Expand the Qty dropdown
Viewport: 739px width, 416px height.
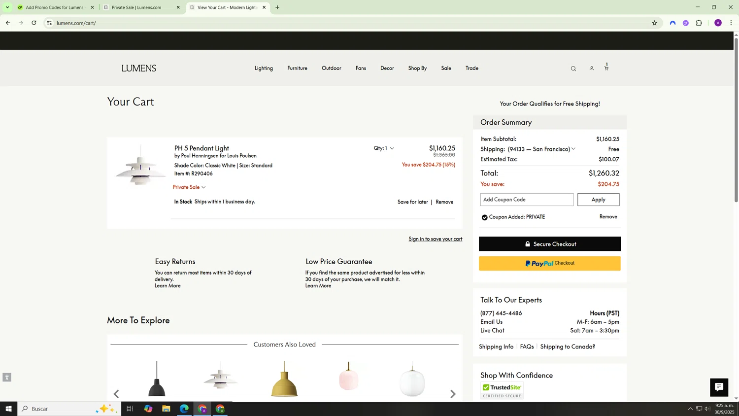pos(384,148)
